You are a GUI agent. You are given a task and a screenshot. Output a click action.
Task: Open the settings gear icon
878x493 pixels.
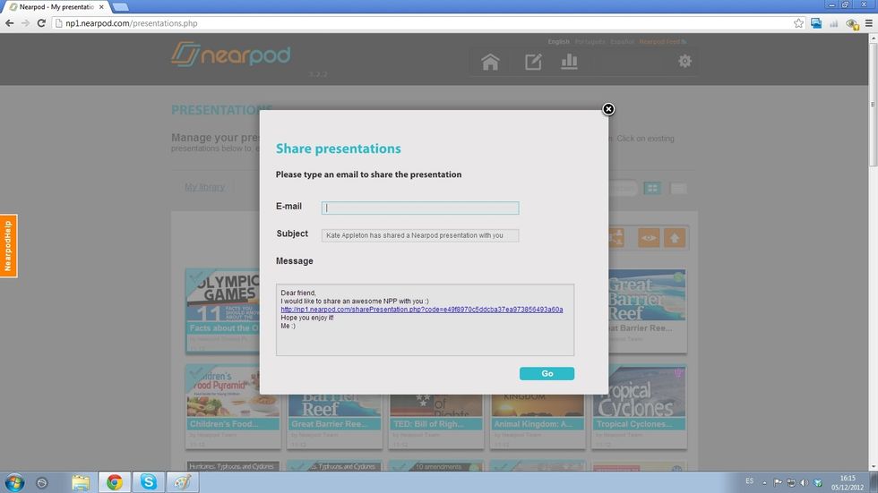click(x=684, y=61)
